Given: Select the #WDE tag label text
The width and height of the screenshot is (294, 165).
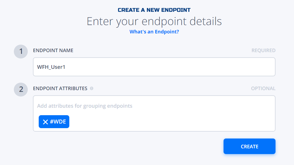Looking at the screenshot, I should (58, 122).
